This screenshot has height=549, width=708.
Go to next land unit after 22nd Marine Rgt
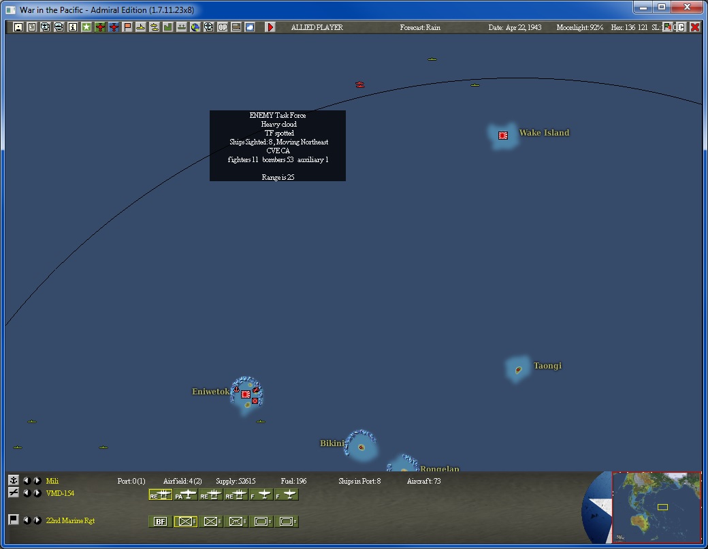click(37, 520)
